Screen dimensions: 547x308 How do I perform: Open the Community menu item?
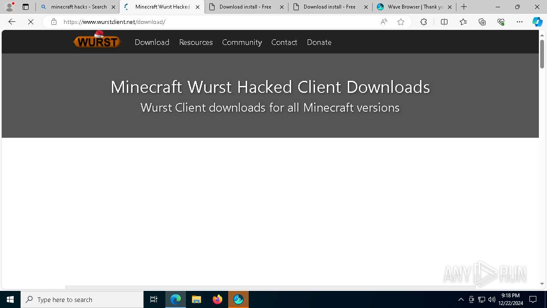[x=242, y=42]
